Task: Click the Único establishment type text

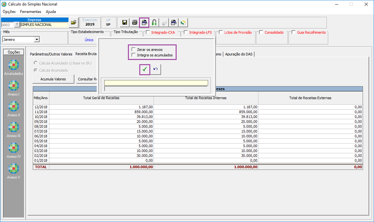Action: (89, 40)
